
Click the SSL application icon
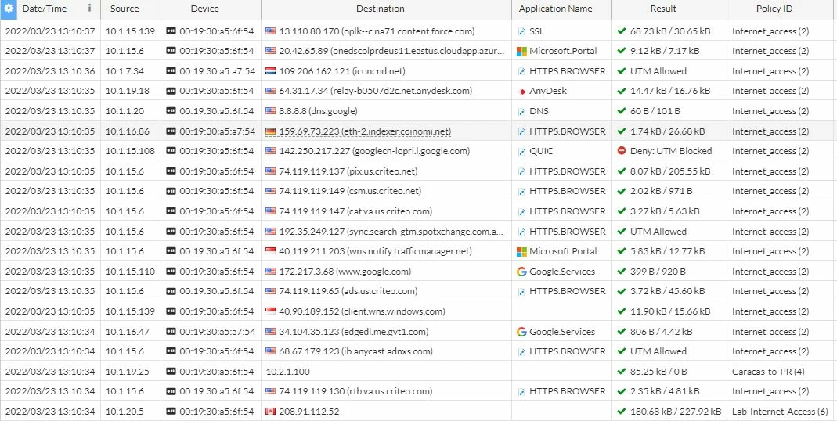522,31
